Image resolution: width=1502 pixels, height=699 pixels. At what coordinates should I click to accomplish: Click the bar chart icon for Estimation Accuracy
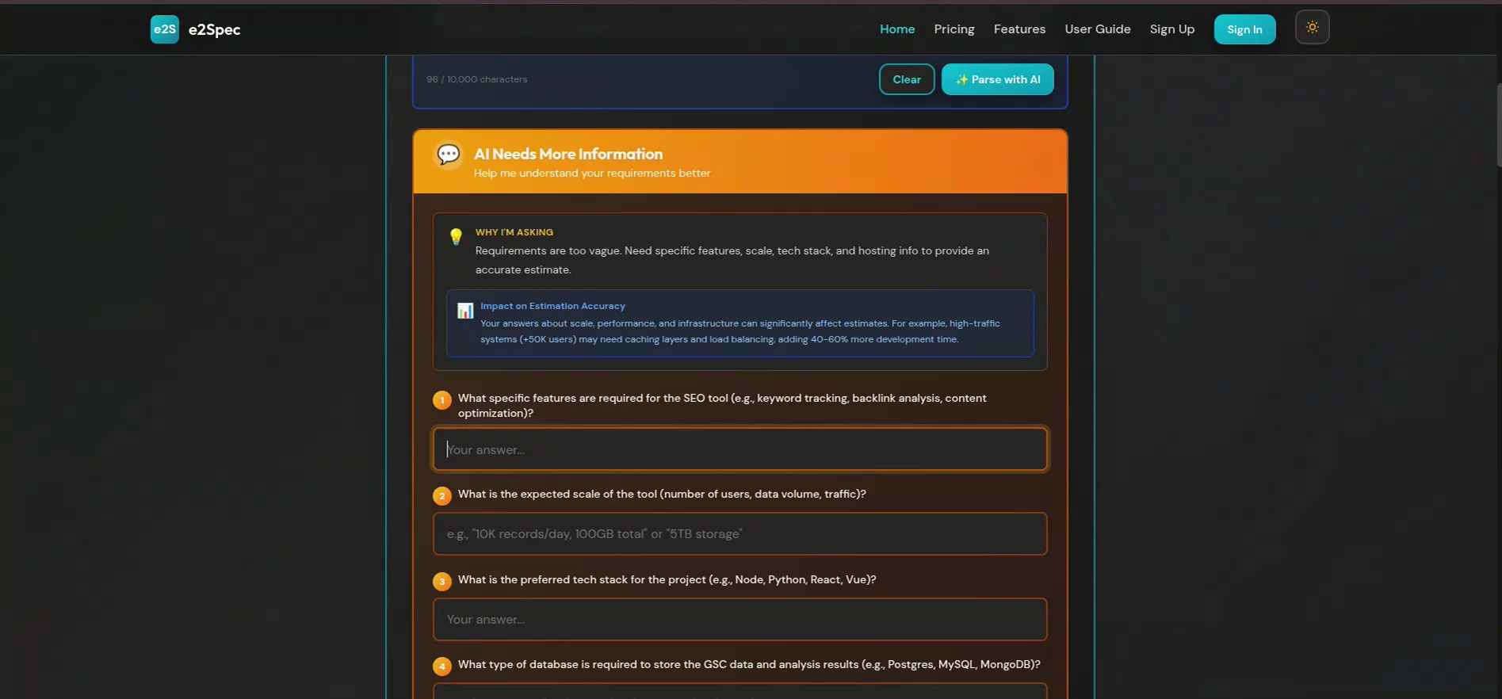[465, 311]
